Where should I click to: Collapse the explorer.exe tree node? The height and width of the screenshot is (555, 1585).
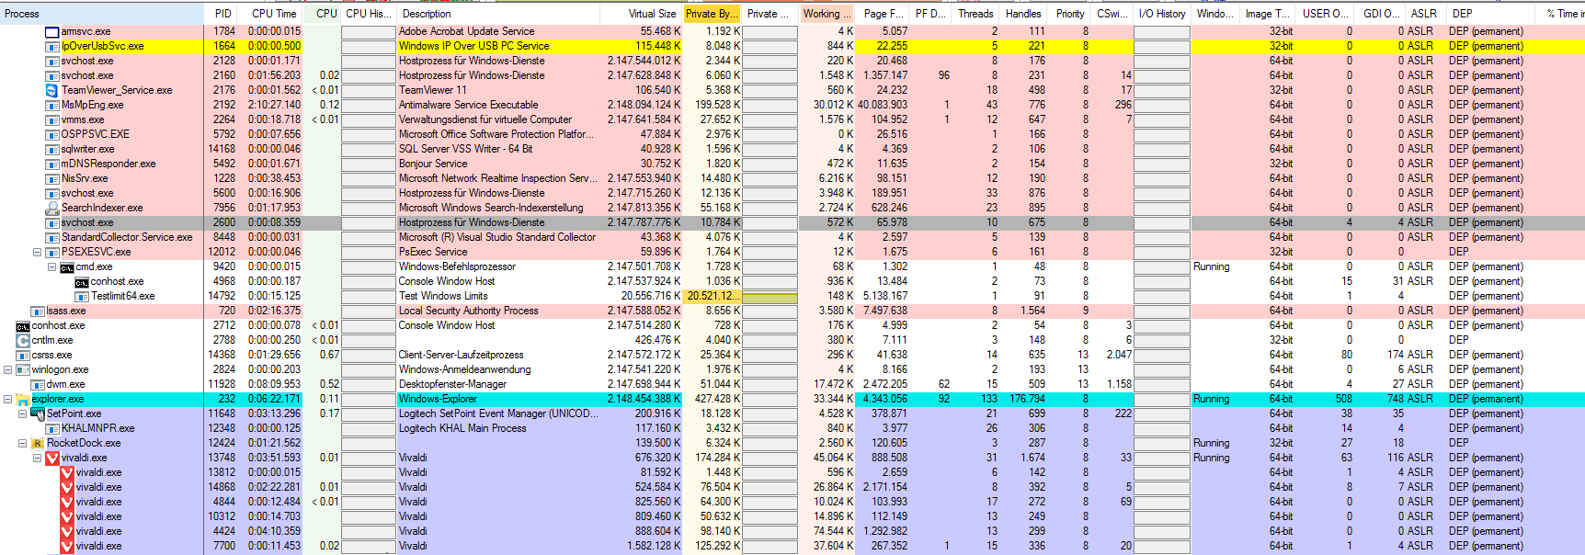point(7,399)
